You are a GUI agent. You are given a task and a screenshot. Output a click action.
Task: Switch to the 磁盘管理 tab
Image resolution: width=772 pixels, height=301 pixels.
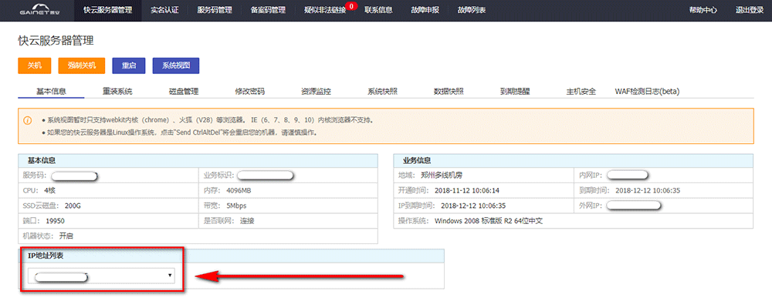(184, 92)
